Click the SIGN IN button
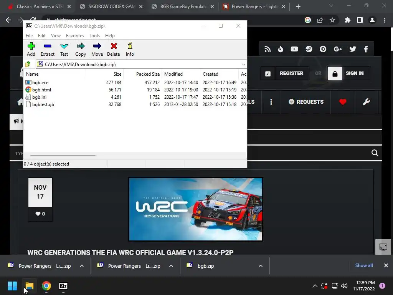 click(348, 73)
